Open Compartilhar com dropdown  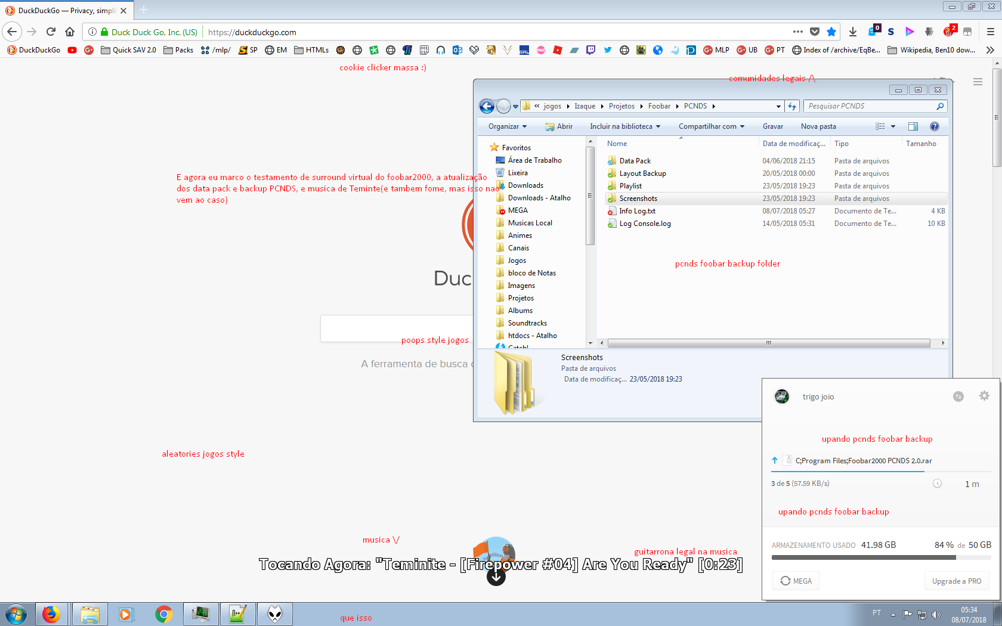point(711,126)
